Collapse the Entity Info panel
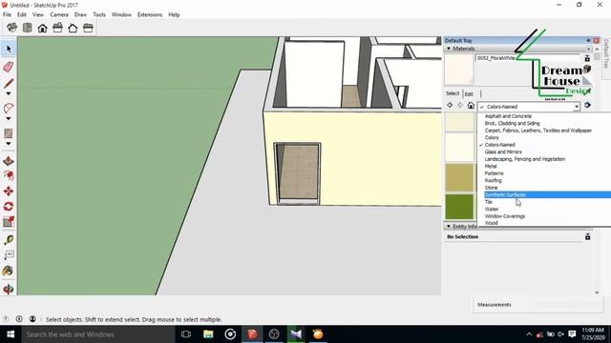The width and height of the screenshot is (611, 343). click(449, 227)
